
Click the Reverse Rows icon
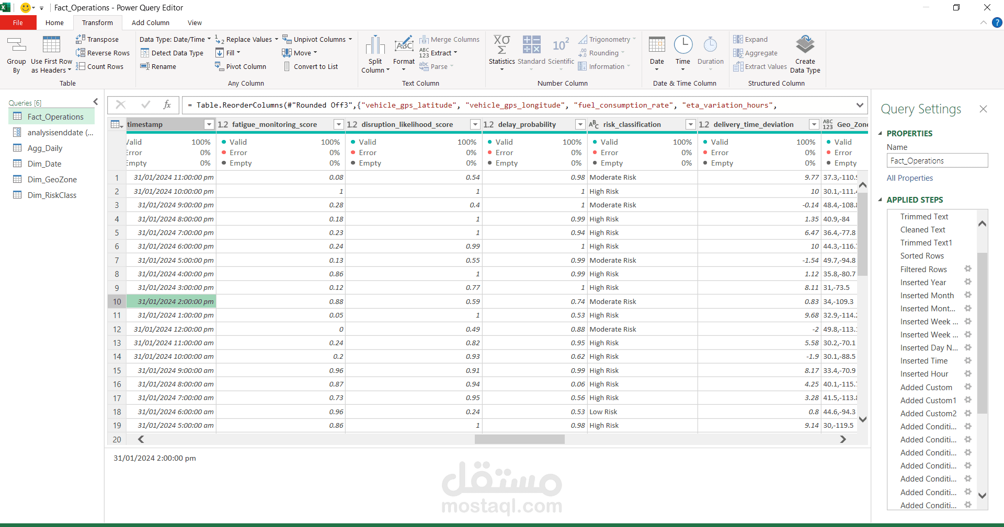102,52
